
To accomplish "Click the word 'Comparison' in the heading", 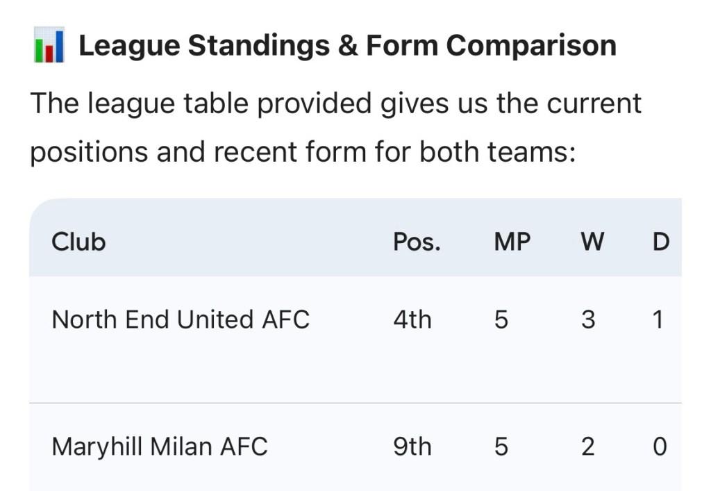I will click(531, 46).
